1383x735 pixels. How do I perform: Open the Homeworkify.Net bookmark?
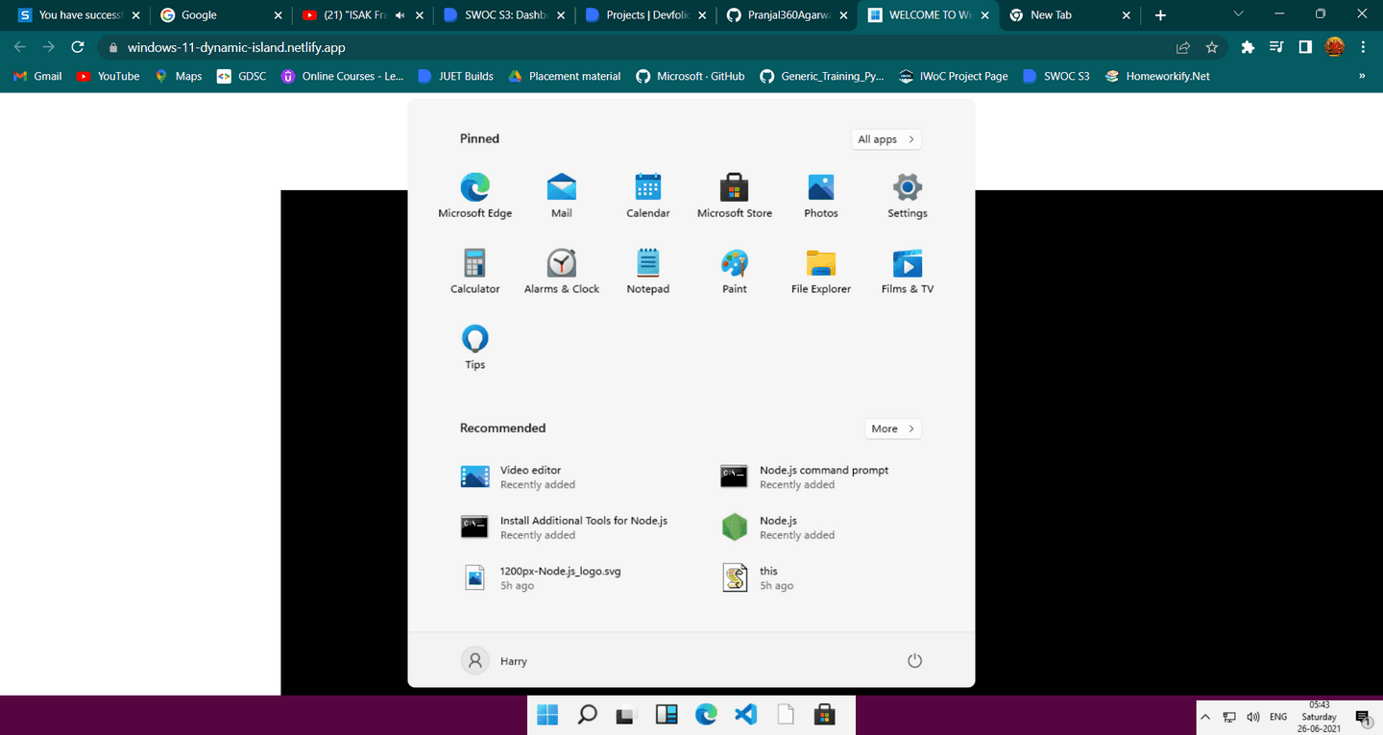(x=1157, y=76)
